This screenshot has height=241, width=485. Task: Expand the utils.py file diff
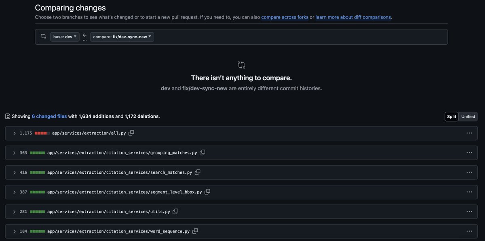point(15,212)
